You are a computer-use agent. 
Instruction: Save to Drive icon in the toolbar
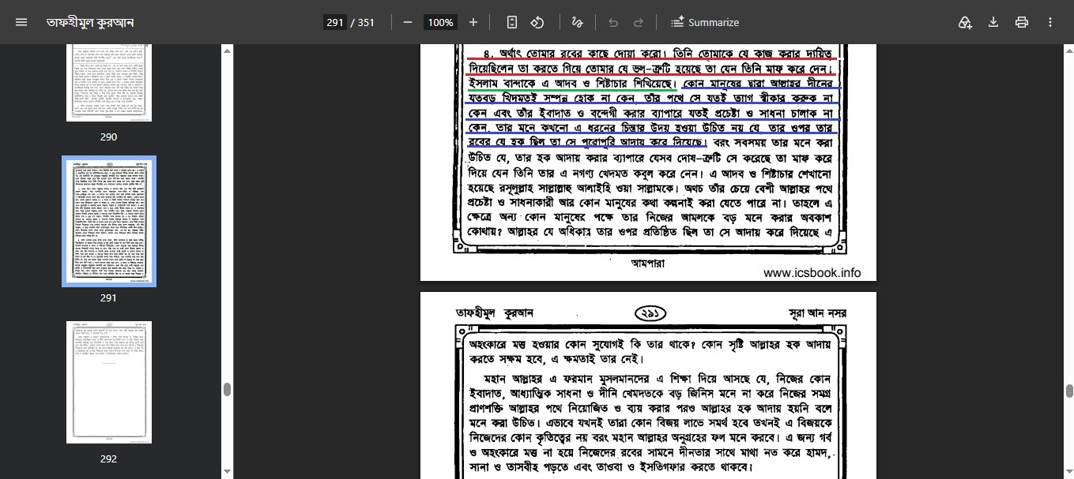(x=965, y=22)
